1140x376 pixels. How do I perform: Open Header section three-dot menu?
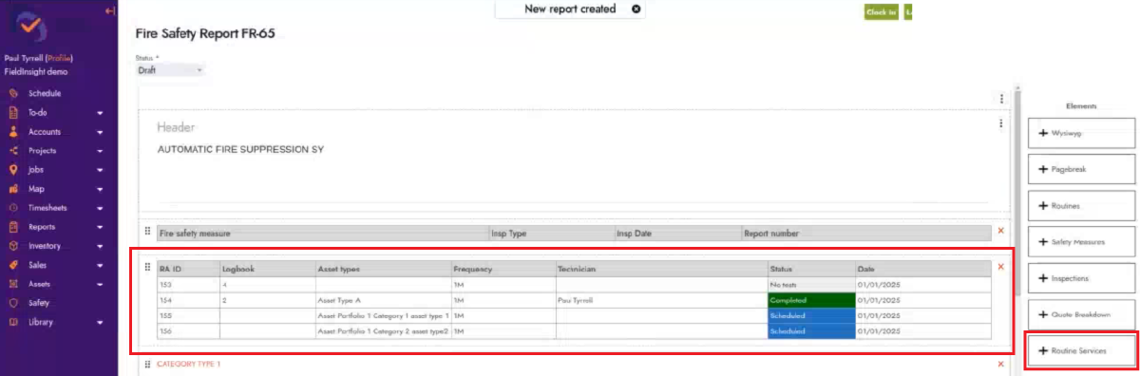[x=1001, y=123]
